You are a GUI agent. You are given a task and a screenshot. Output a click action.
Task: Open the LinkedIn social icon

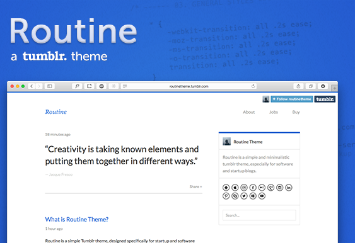(x=289, y=188)
